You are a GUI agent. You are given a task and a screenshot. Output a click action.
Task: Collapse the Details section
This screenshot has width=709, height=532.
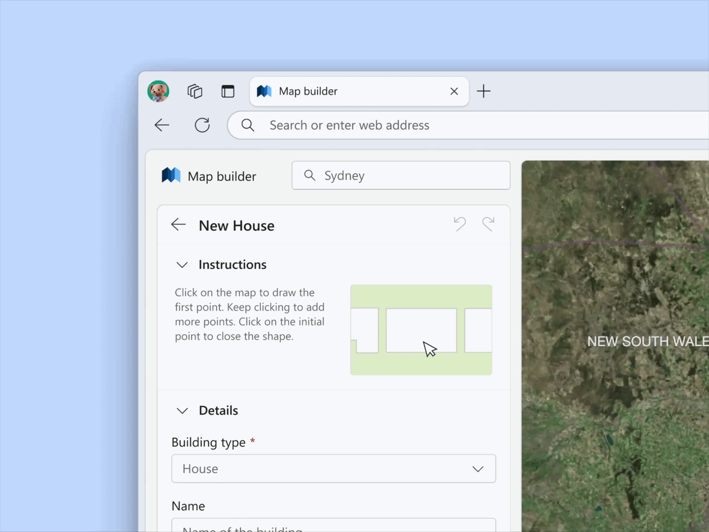[x=182, y=411]
